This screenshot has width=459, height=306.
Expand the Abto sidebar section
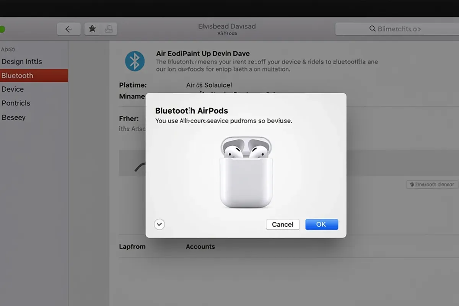click(x=8, y=49)
